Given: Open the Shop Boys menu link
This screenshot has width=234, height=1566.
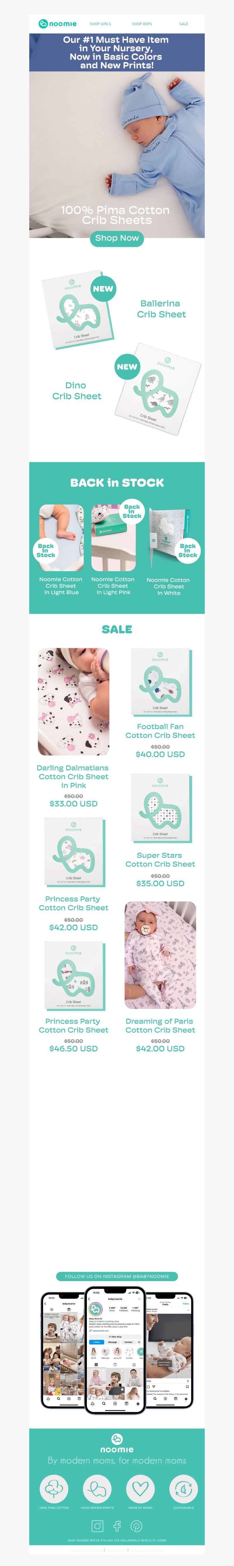Looking at the screenshot, I should tap(142, 24).
